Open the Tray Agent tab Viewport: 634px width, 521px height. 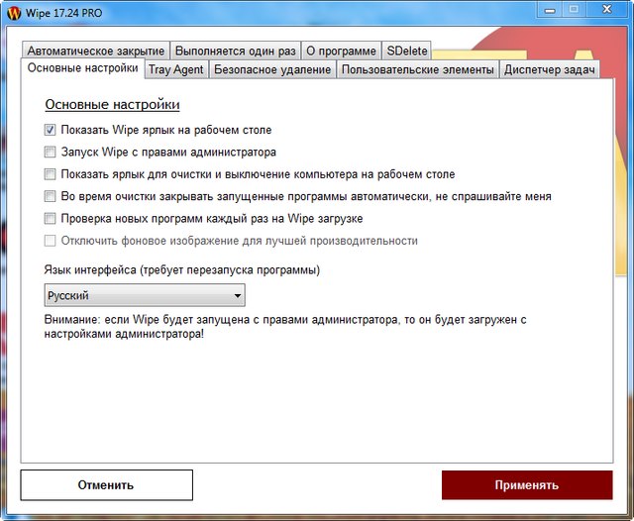(x=175, y=69)
